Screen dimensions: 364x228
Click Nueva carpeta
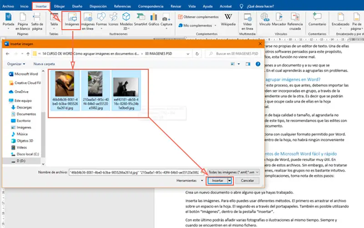coord(44,64)
